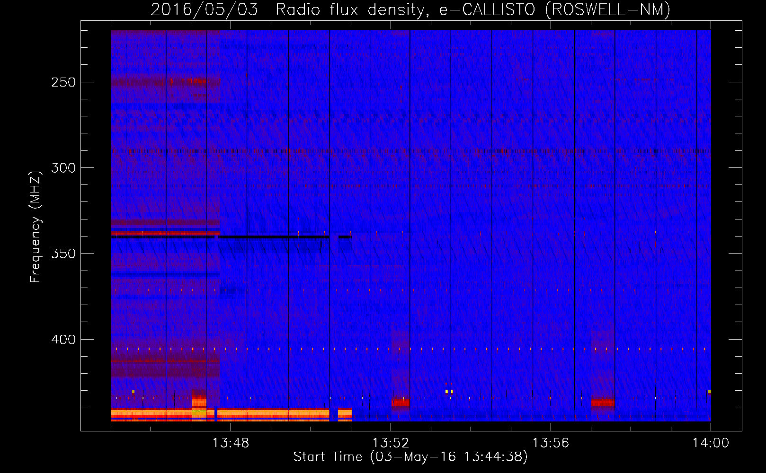Click the plot title '2016/05/03 Radio flux density'

pos(287,9)
